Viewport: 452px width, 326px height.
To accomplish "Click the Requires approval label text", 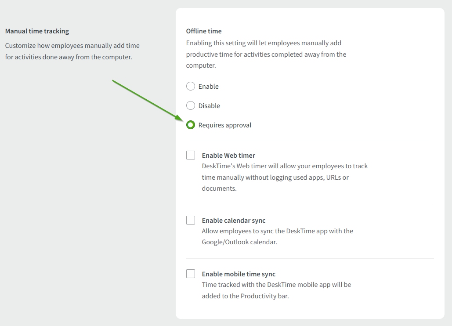I will 225,125.
